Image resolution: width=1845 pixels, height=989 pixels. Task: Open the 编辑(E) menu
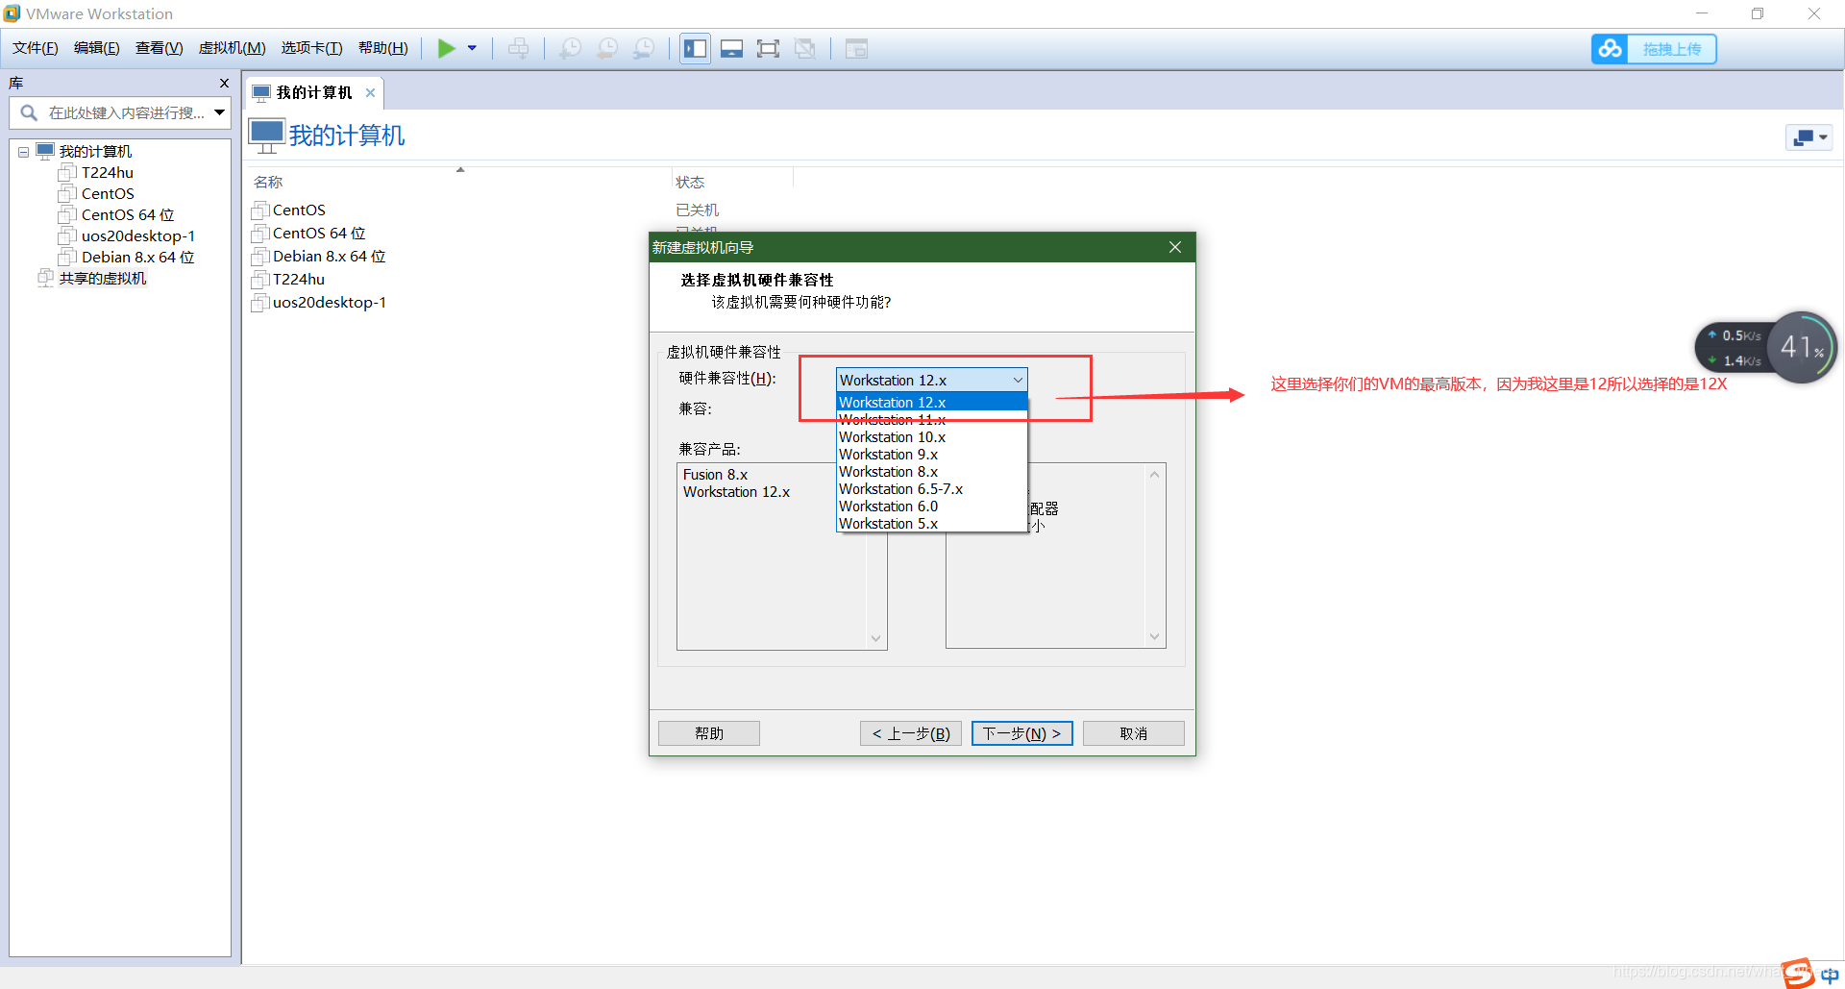pyautogui.click(x=97, y=48)
